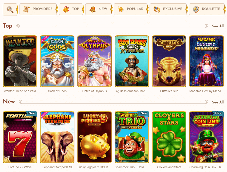Open Gates of Olympus game tile
This screenshot has height=172, width=227.
pyautogui.click(x=95, y=61)
